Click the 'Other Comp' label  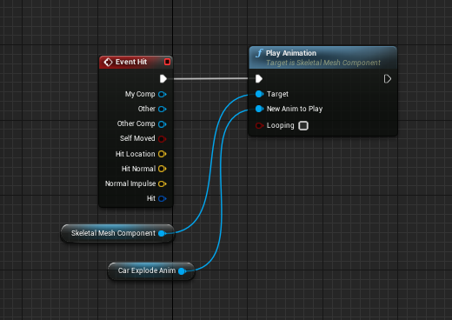pyautogui.click(x=136, y=123)
